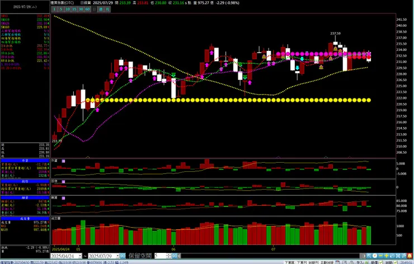This screenshot has width=414, height=264.
Task: Click the orange alert bell icon
Action: click(410, 256)
